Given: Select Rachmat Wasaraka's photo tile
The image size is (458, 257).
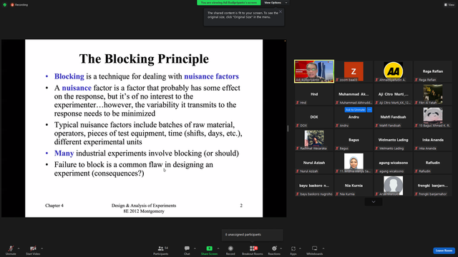Looking at the screenshot, I should point(314,140).
